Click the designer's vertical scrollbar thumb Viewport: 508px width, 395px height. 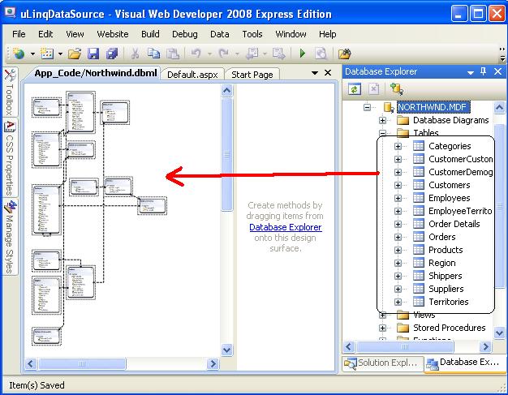click(226, 155)
